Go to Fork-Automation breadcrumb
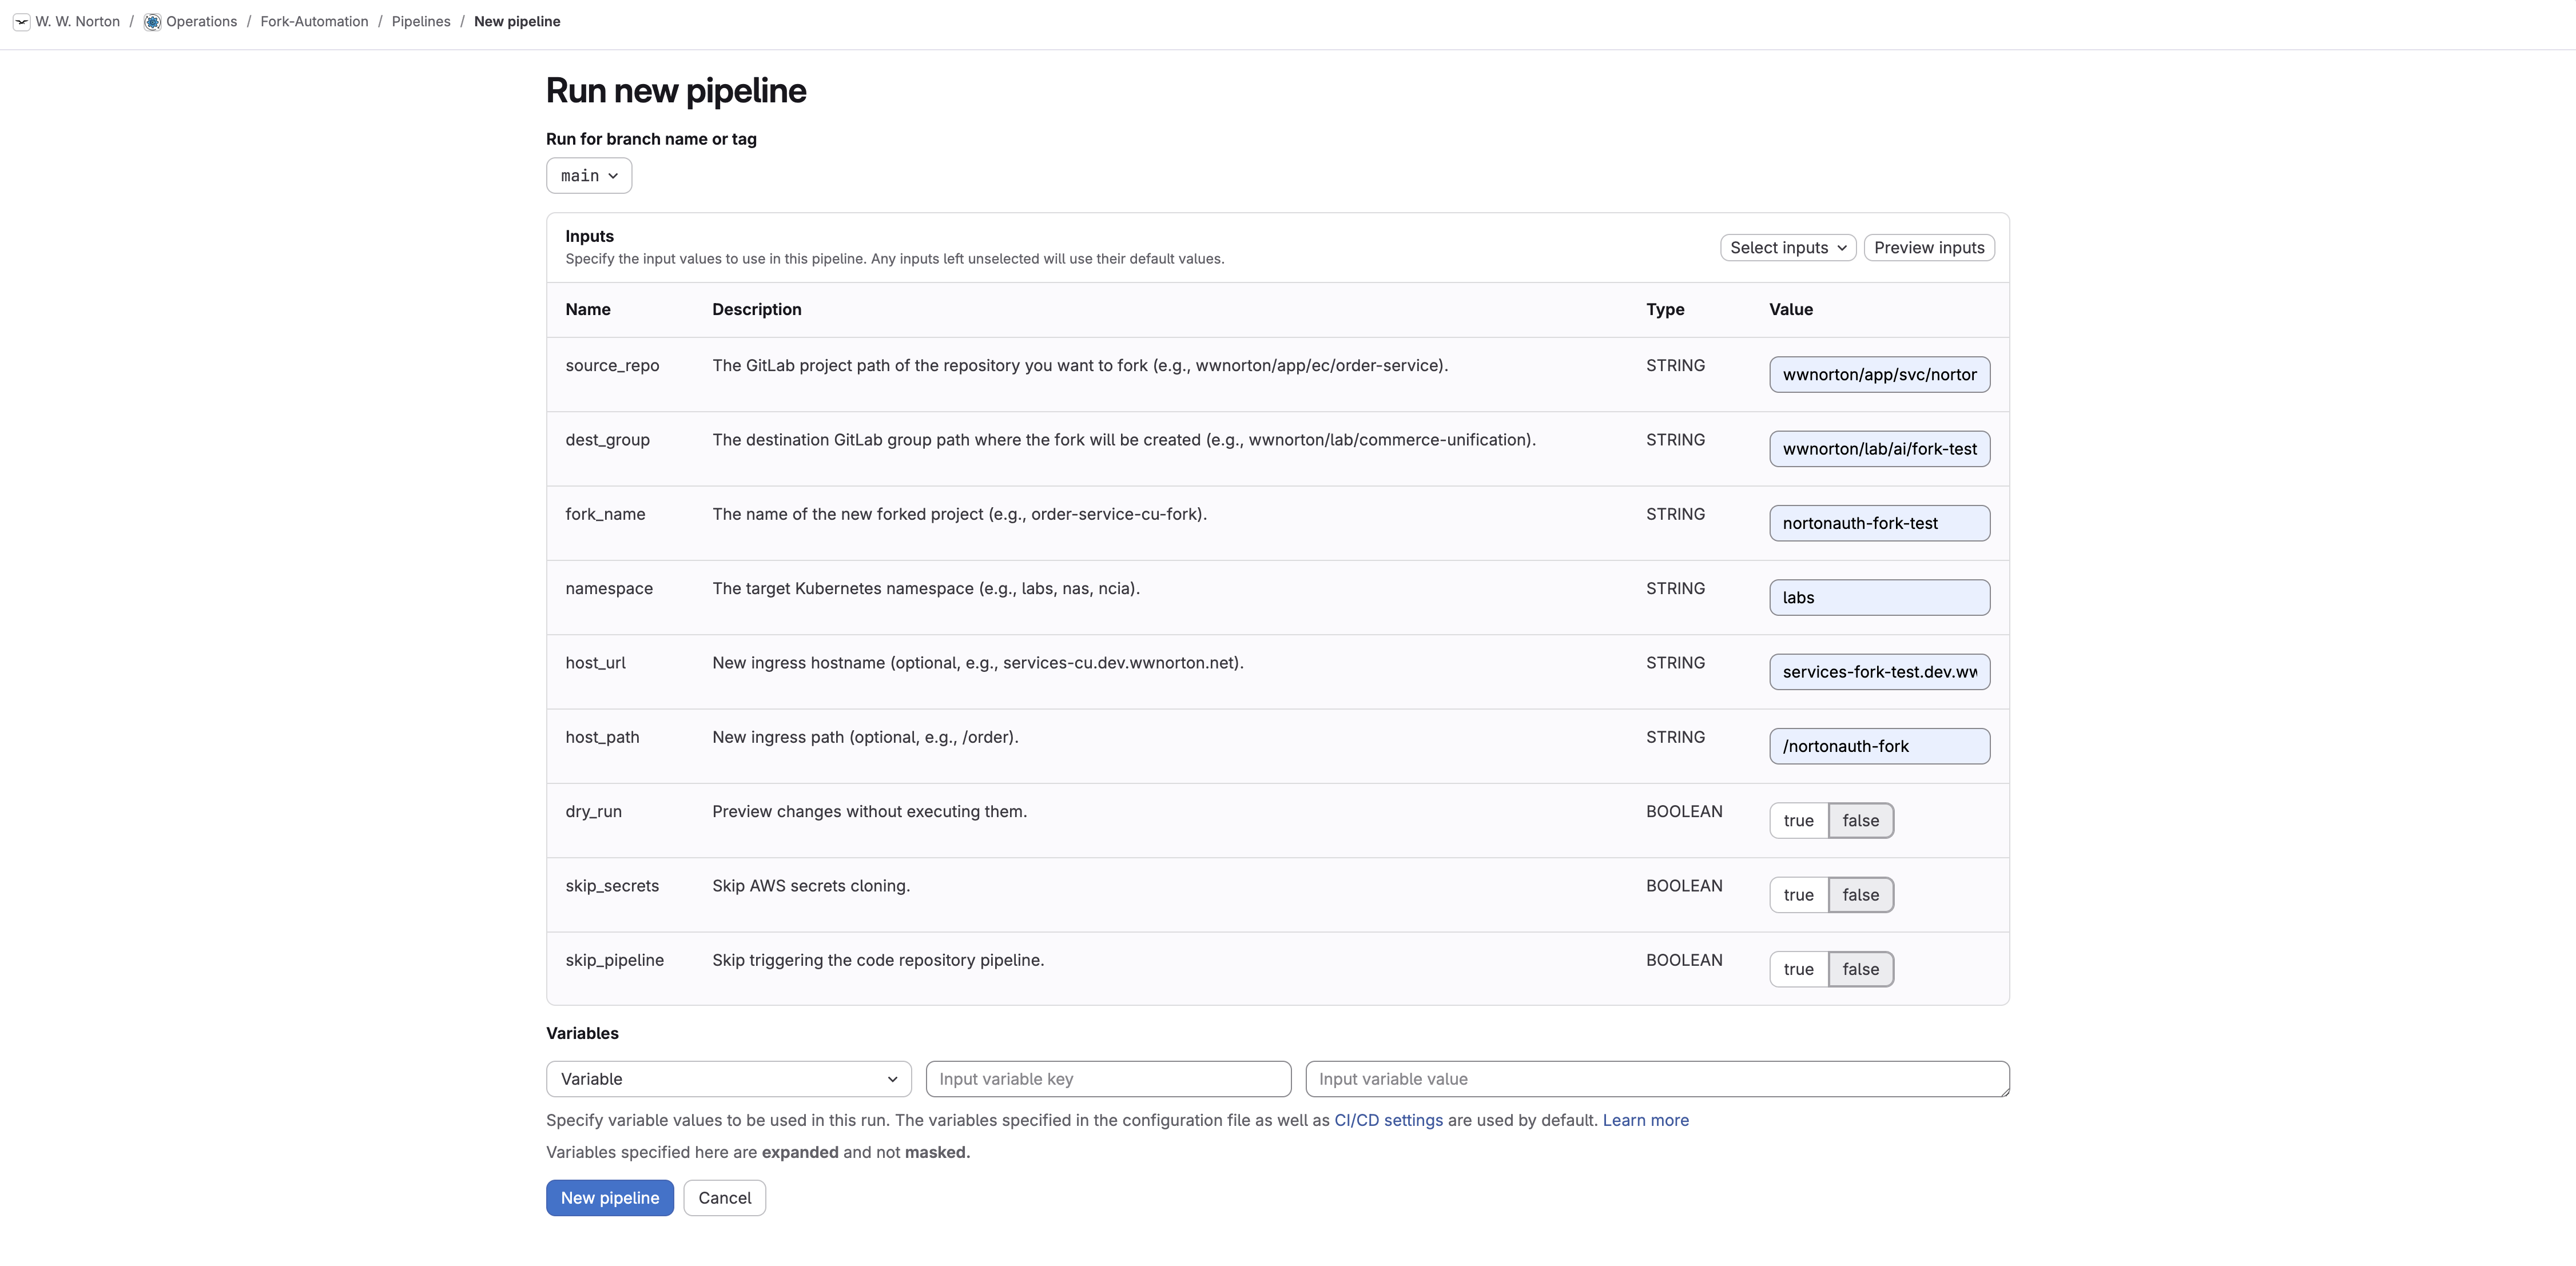Image resolution: width=2576 pixels, height=1266 pixels. point(314,22)
